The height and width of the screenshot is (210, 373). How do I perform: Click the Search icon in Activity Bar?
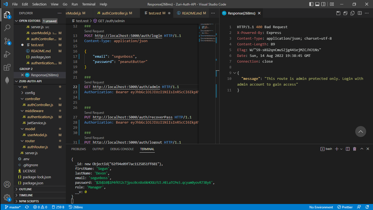[7, 28]
